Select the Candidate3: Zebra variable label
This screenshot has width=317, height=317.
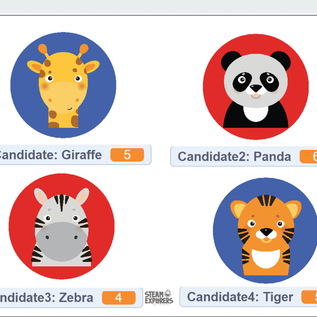click(48, 297)
